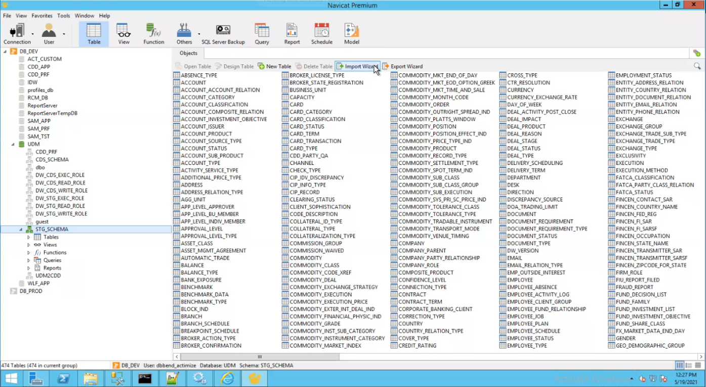Click the Design Table button
Screen dimensions: 706x387
pos(234,66)
